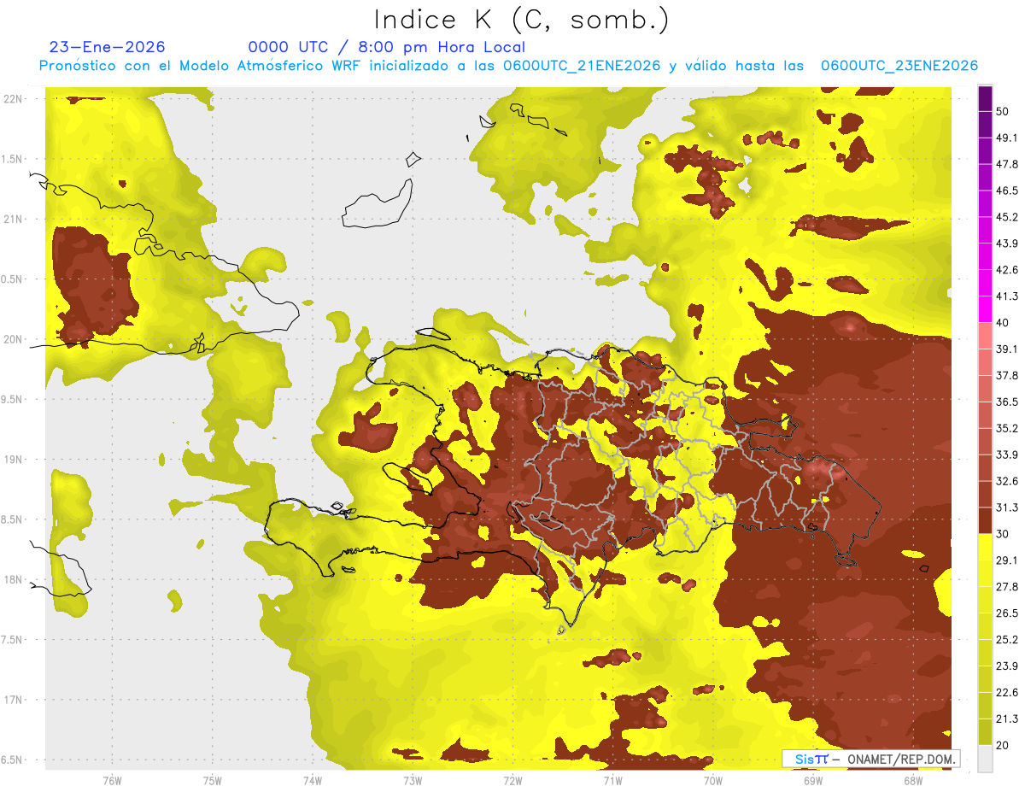
Task: Click the colorbar value "27.8"
Action: tap(1007, 587)
